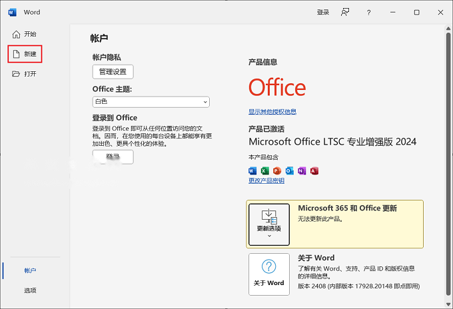Click the blank-page icon beside 新建
The width and height of the screenshot is (453, 309).
click(x=16, y=54)
